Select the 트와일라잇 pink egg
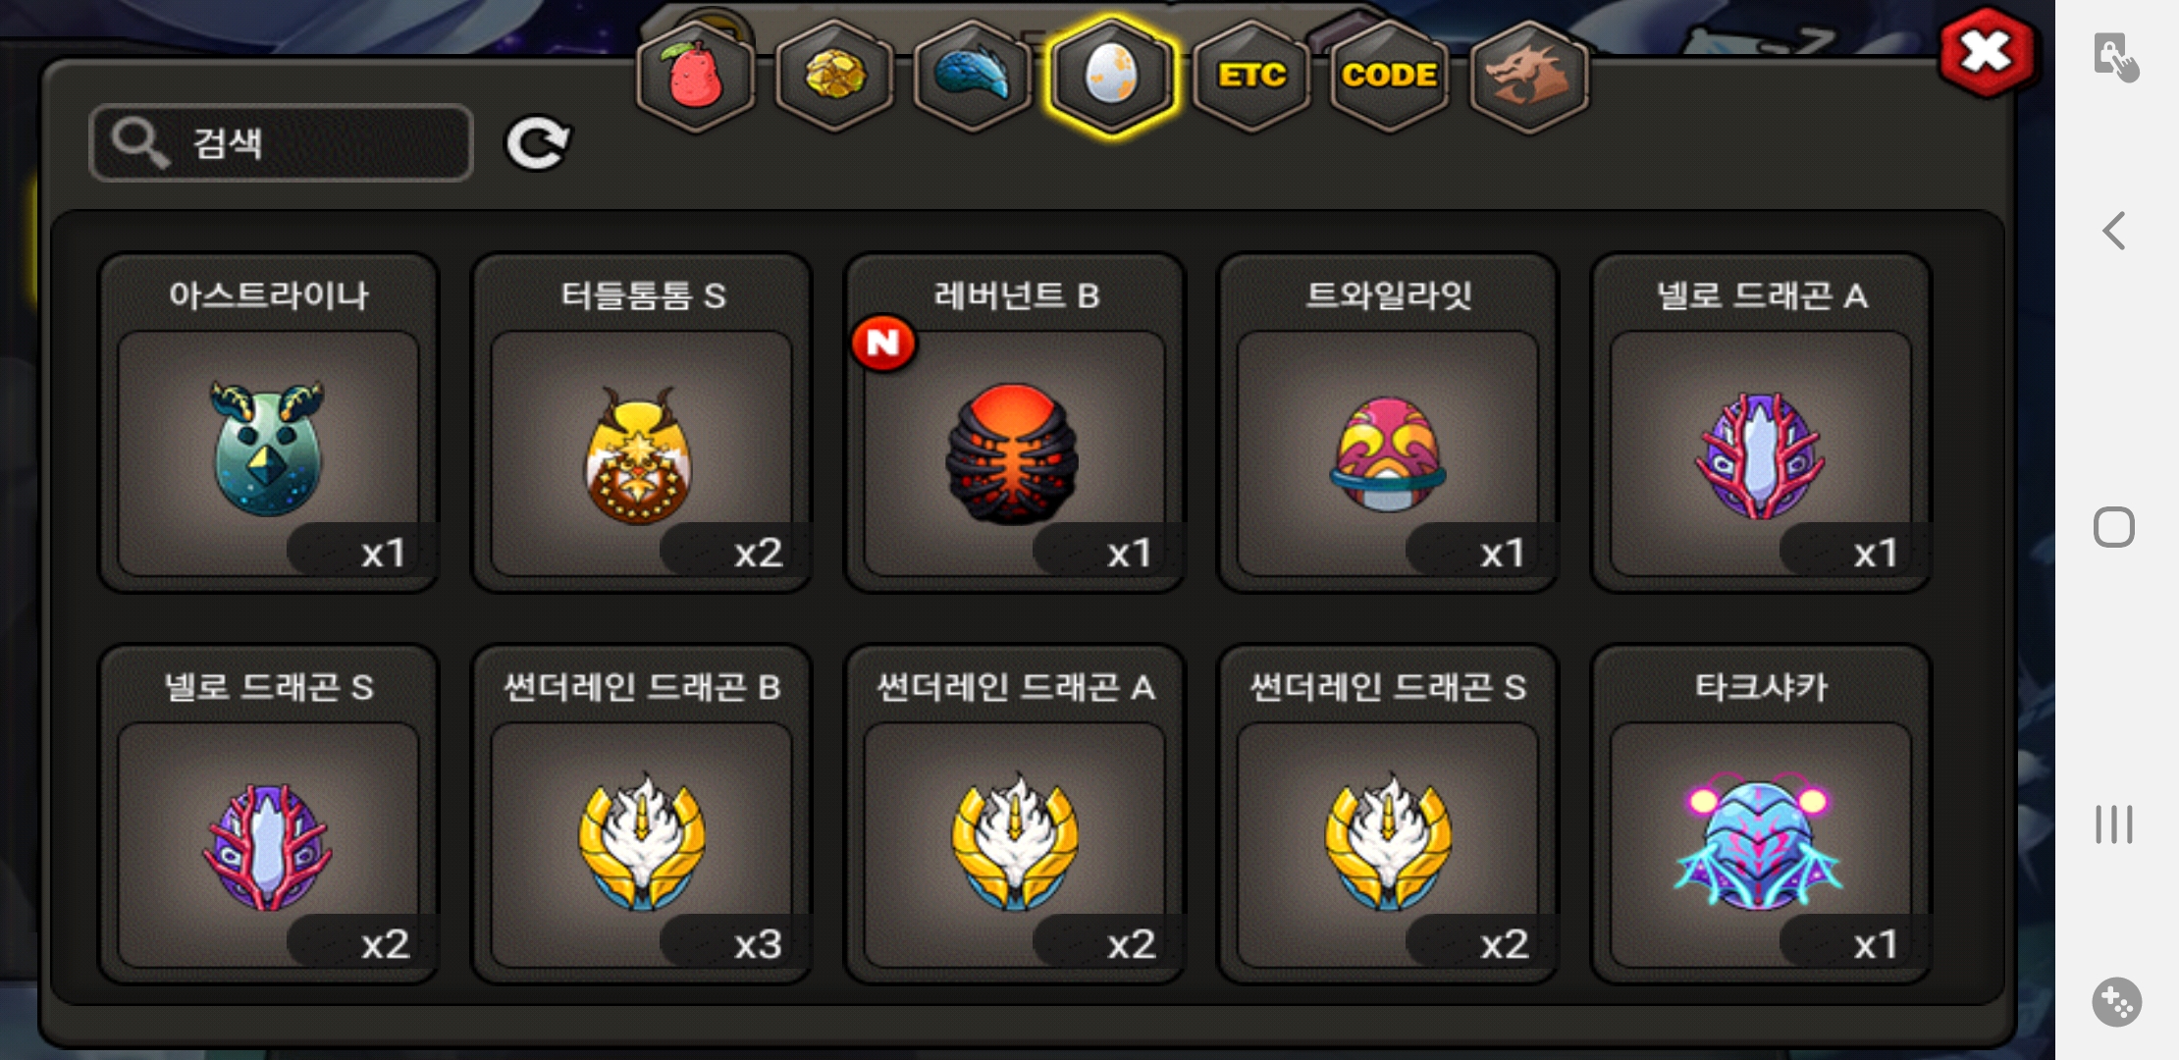 pyautogui.click(x=1388, y=423)
